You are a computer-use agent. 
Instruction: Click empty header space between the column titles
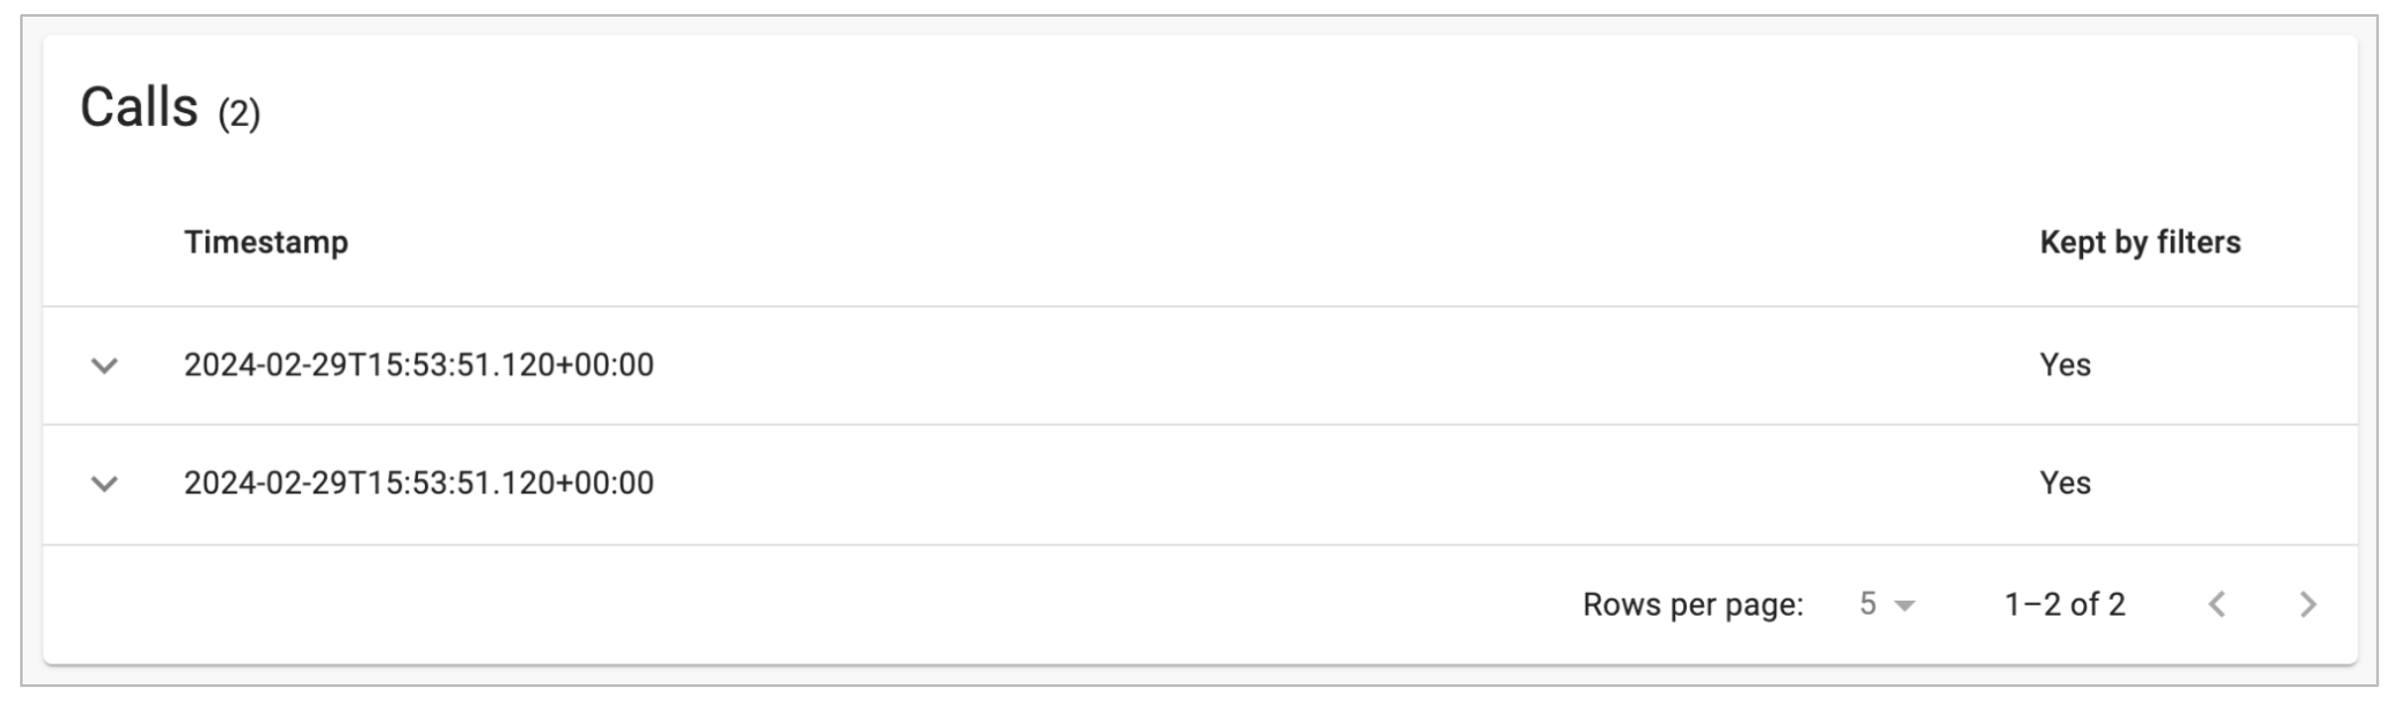[x=1192, y=242]
